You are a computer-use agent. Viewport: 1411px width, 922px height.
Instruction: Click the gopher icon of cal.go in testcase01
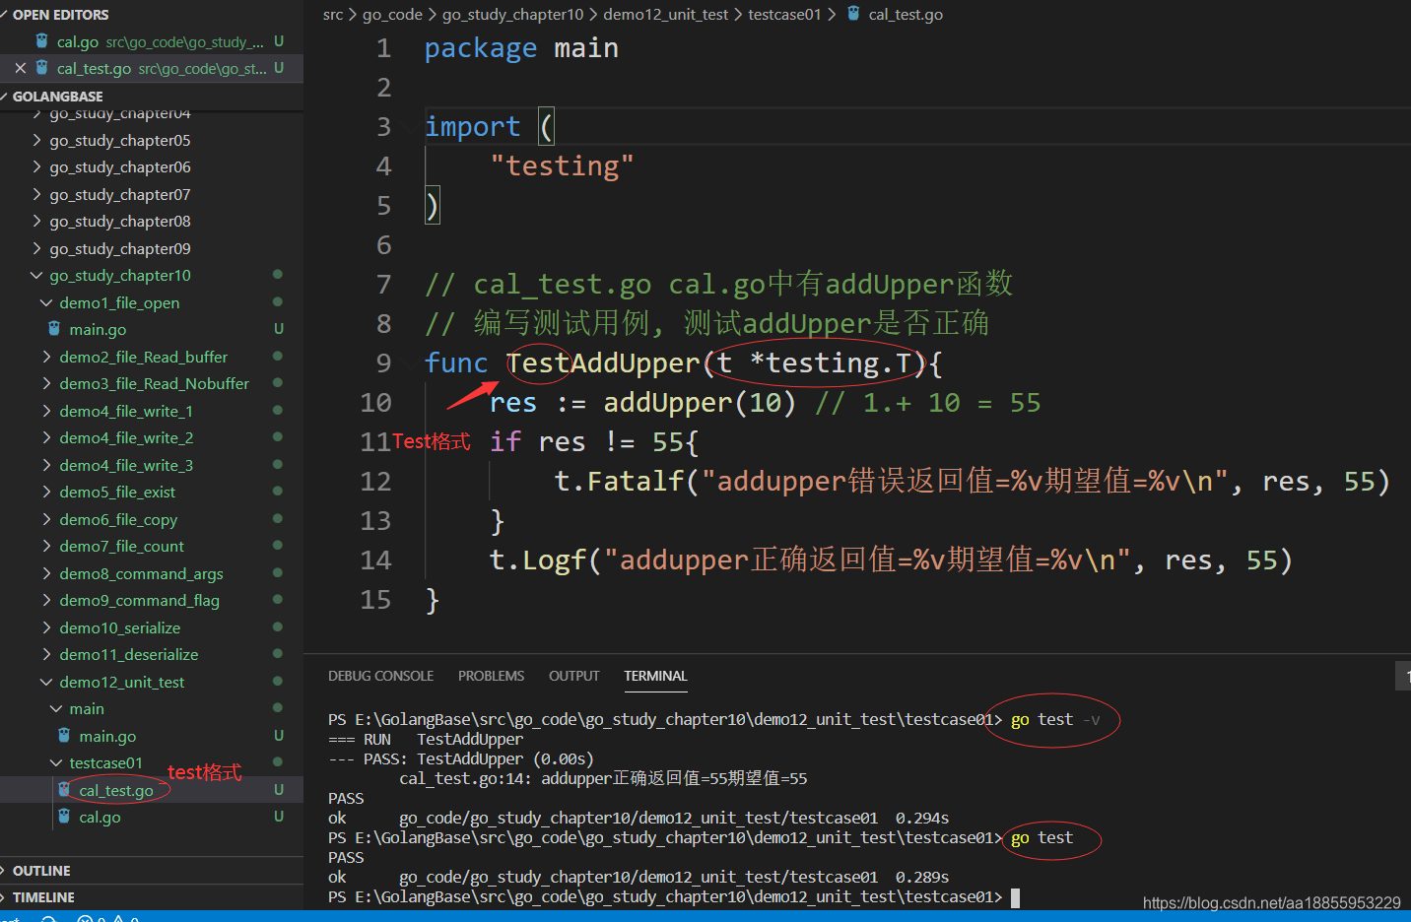coord(64,817)
